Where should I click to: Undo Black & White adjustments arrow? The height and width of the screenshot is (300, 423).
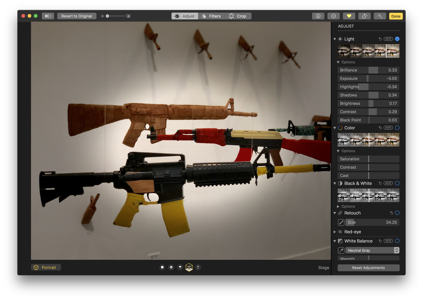pos(380,183)
